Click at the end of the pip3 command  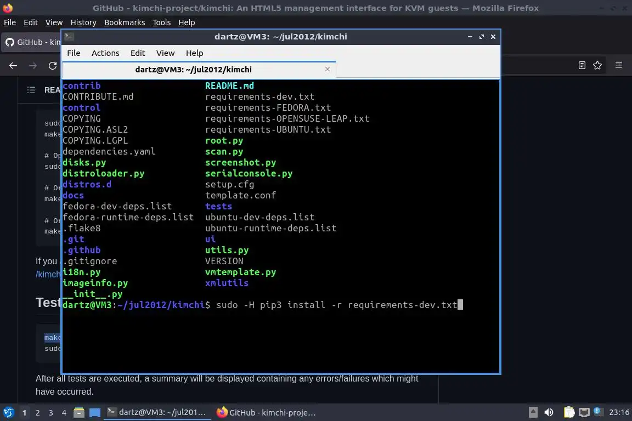point(460,305)
